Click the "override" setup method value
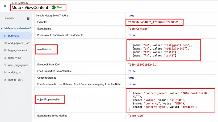 (136, 116)
